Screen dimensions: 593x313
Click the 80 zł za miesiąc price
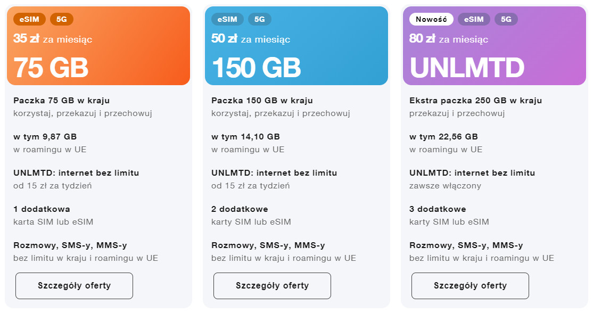[449, 38]
